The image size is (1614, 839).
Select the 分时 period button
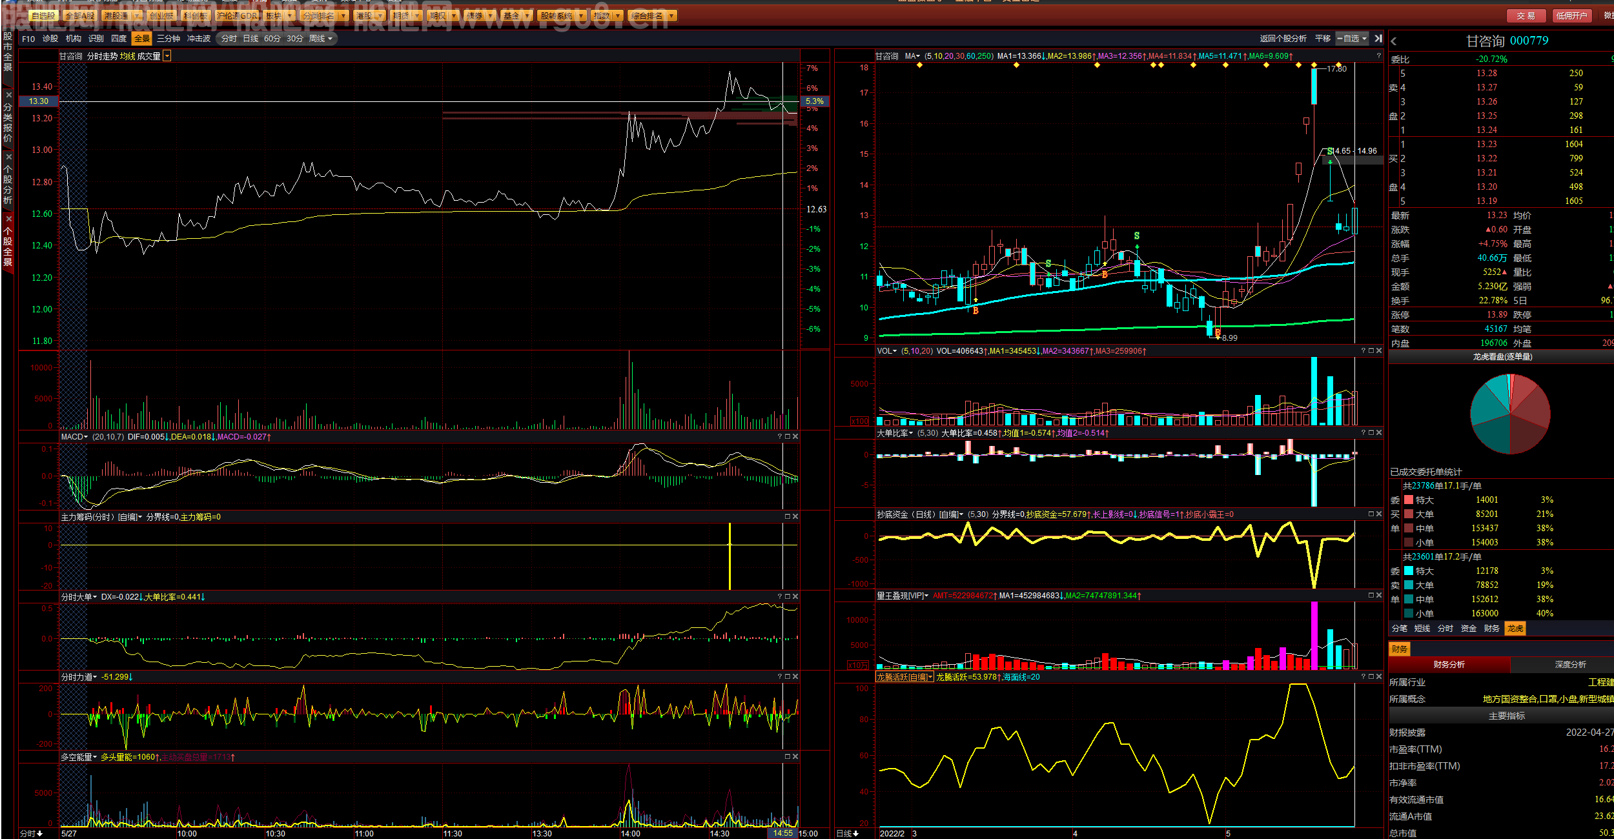(229, 39)
